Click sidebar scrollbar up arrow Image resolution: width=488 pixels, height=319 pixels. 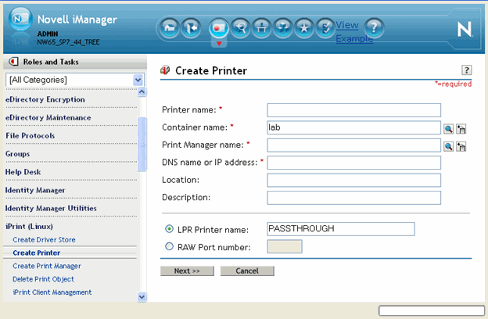(x=142, y=91)
